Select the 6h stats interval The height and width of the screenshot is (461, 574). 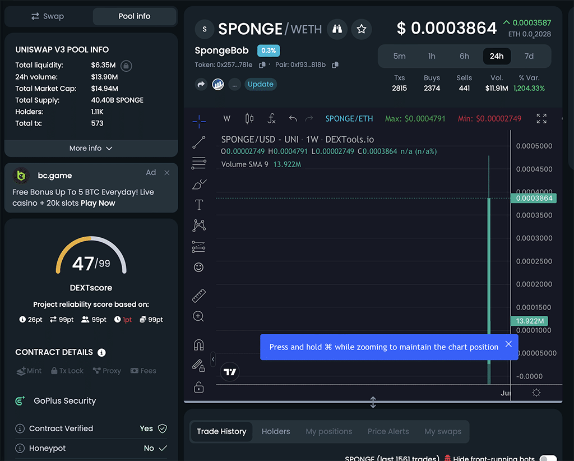click(x=464, y=56)
